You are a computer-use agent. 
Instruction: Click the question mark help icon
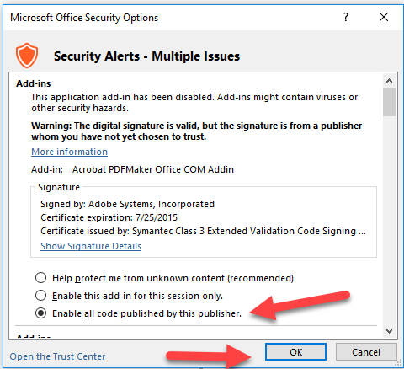tap(346, 17)
